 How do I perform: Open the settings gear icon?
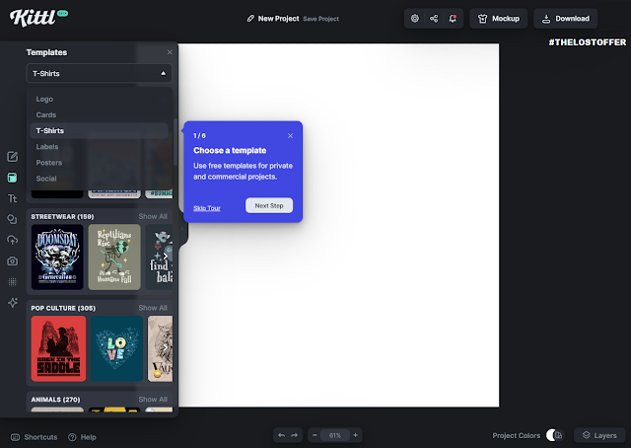tap(414, 19)
